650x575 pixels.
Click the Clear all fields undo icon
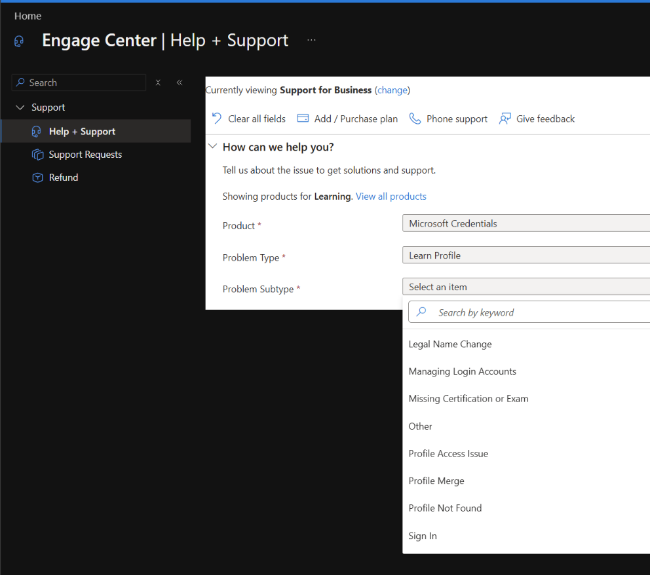pyautogui.click(x=217, y=119)
